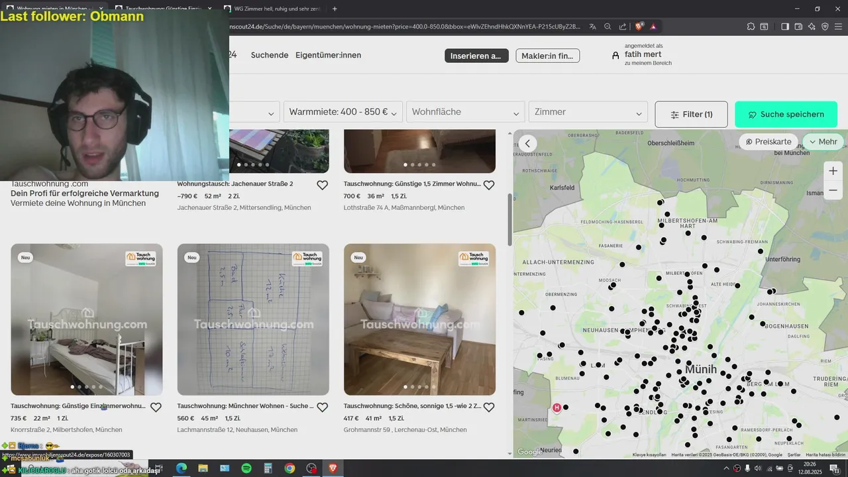Favorite the Lothstraße 74 A listing heart
The height and width of the screenshot is (477, 848).
(488, 185)
